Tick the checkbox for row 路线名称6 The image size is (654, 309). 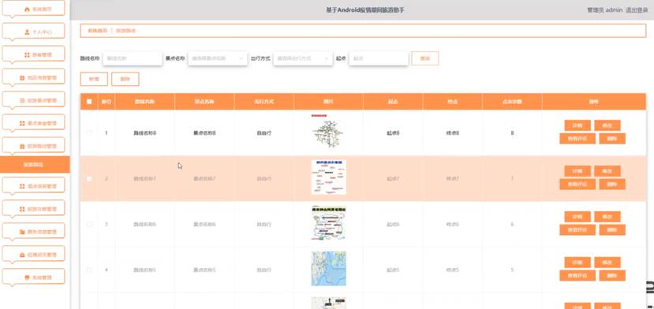pos(89,225)
